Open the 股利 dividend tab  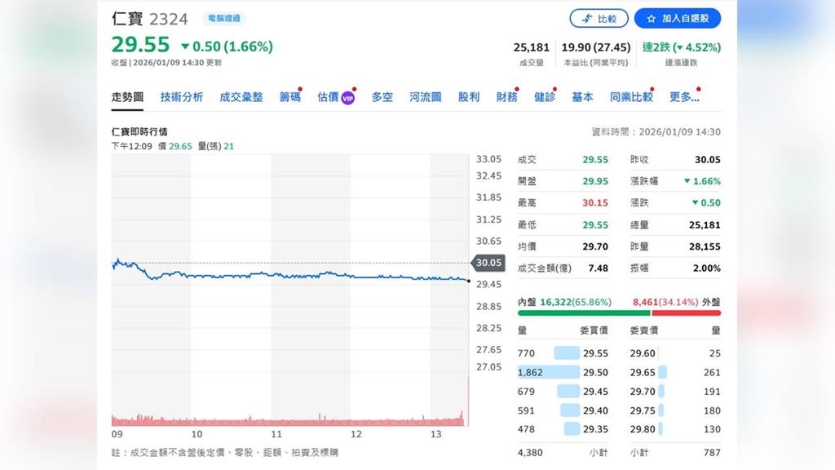[x=469, y=97]
